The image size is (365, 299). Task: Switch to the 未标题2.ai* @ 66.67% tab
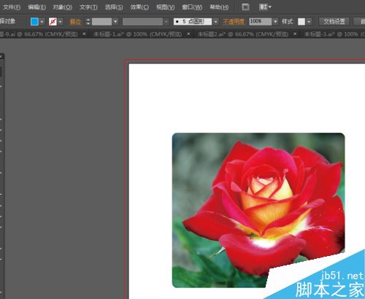point(242,34)
